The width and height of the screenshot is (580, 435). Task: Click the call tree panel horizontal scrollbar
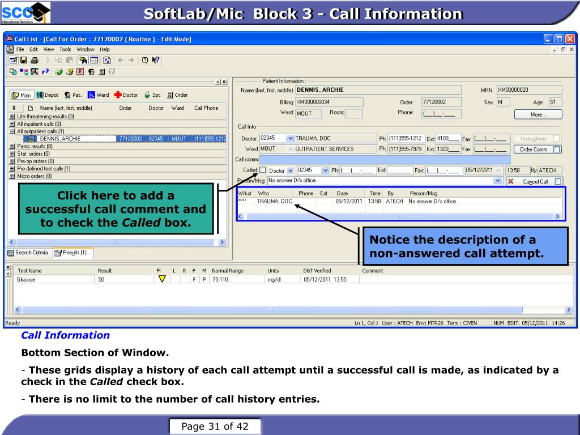[x=117, y=242]
